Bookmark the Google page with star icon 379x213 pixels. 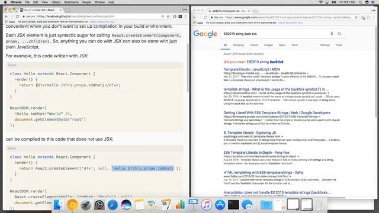coord(356,17)
